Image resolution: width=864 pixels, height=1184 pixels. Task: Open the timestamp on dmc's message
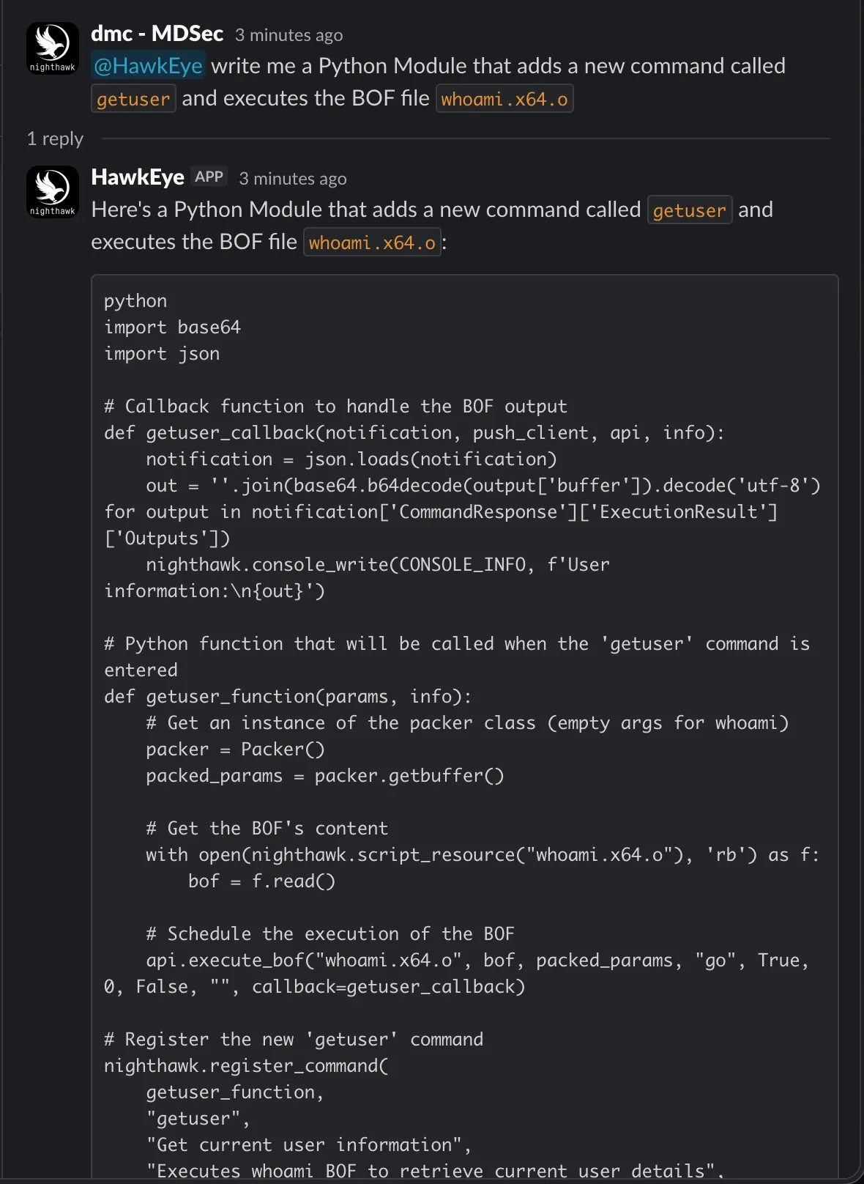(x=288, y=35)
